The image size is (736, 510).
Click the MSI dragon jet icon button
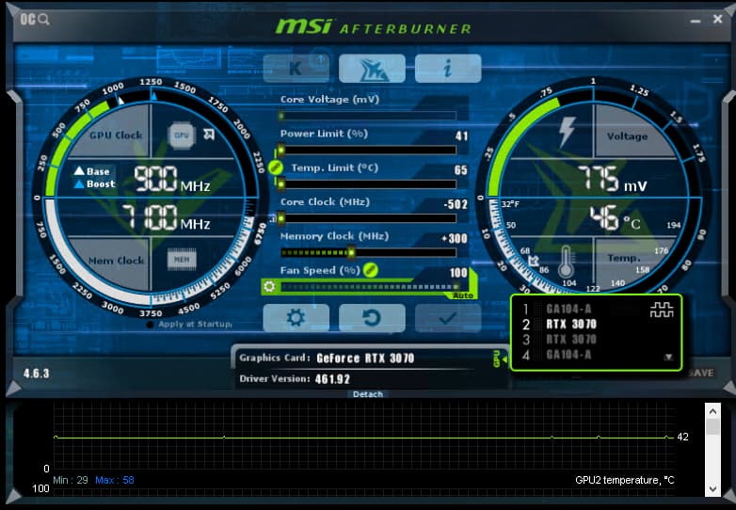372,69
